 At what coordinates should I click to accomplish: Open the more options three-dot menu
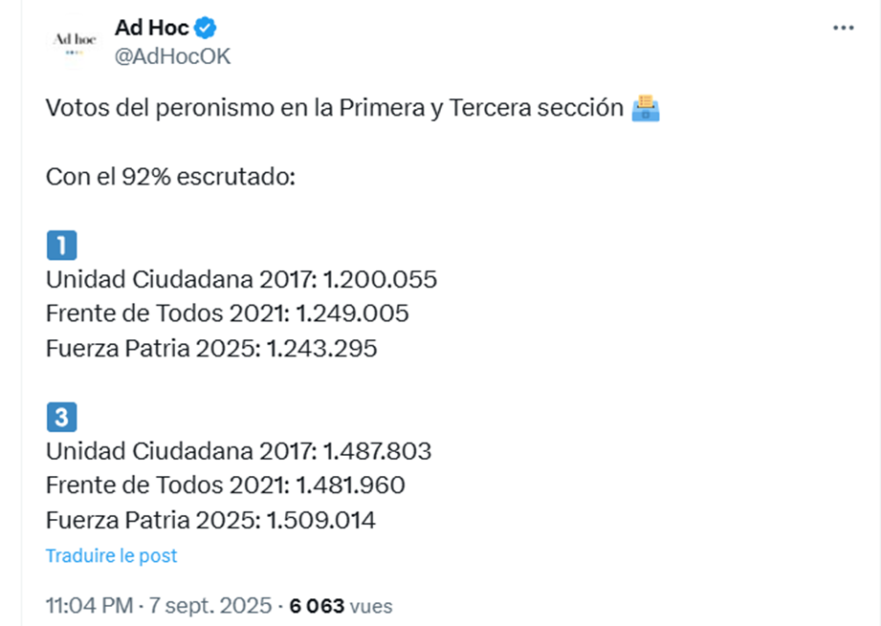(843, 29)
